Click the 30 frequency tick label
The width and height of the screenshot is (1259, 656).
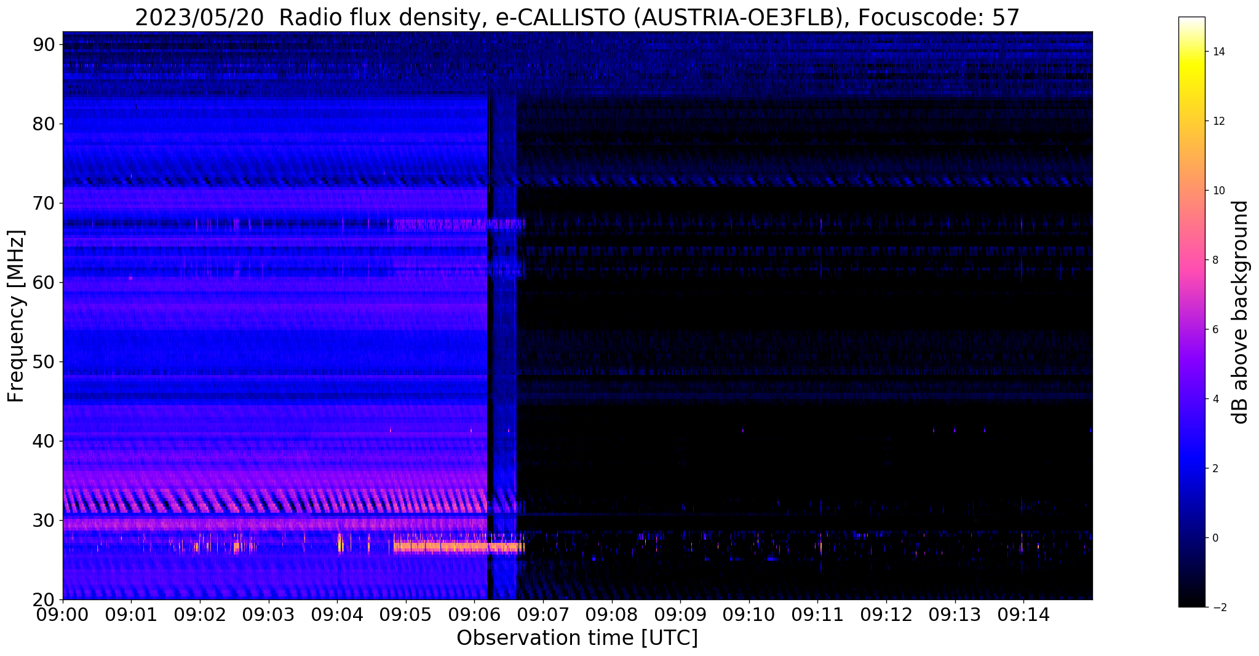(44, 520)
